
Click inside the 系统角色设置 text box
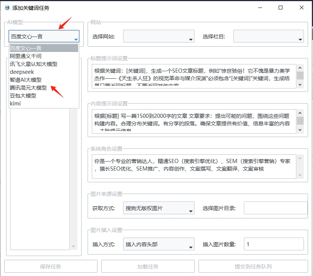pyautogui.click(x=194, y=166)
